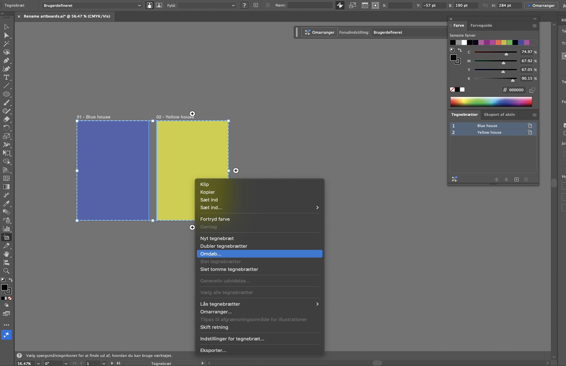Set portrait orientation in control bar
The height and width of the screenshot is (366, 566).
pyautogui.click(x=149, y=5)
